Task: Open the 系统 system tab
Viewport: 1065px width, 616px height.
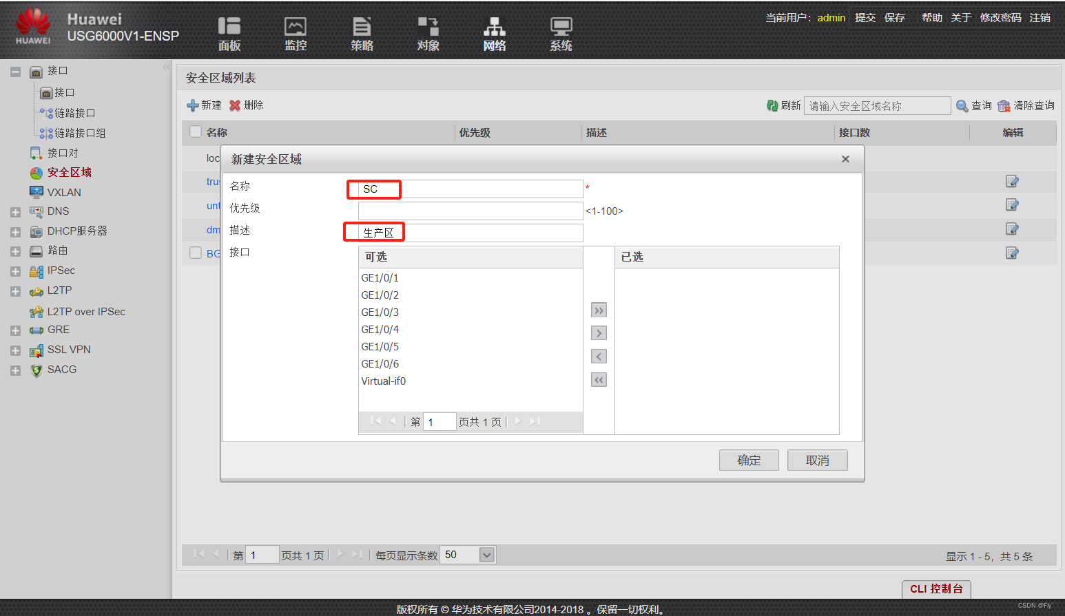Action: (561, 34)
